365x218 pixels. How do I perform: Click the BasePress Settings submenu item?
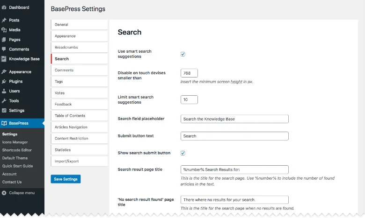point(10,134)
